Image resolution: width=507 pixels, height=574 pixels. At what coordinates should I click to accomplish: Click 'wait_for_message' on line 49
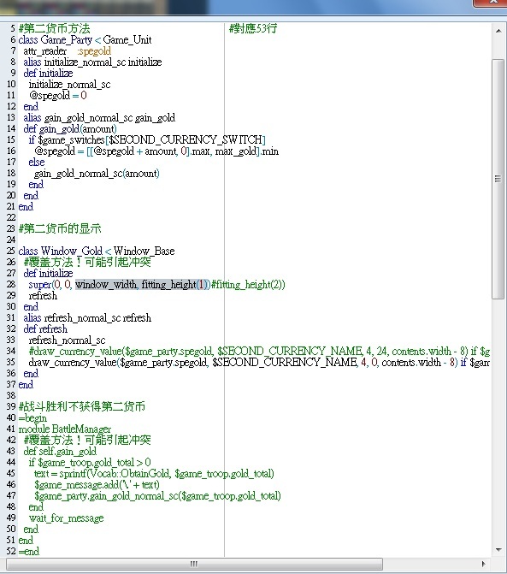click(66, 518)
